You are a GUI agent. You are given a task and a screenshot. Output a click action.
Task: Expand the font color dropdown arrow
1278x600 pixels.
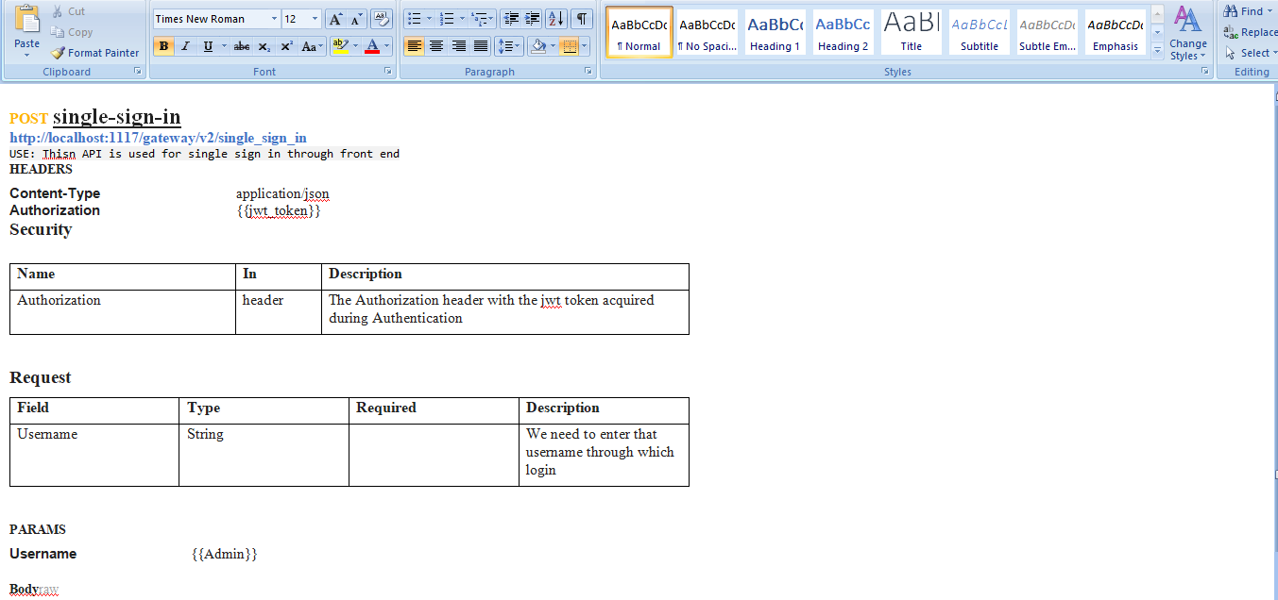coord(387,46)
